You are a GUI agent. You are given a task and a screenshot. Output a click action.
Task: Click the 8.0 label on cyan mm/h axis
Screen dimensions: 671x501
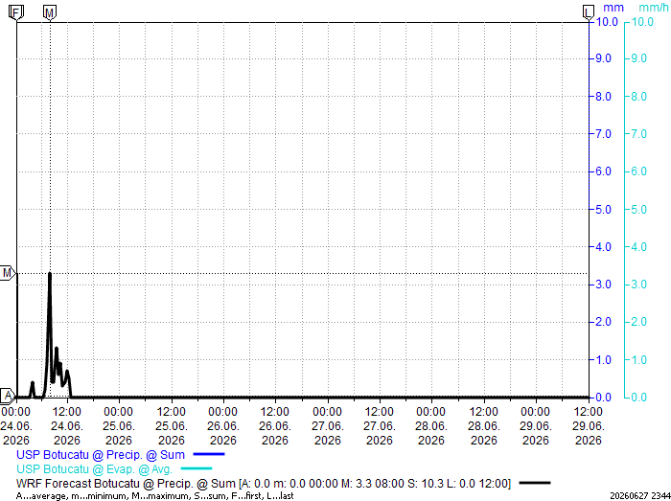pos(639,97)
